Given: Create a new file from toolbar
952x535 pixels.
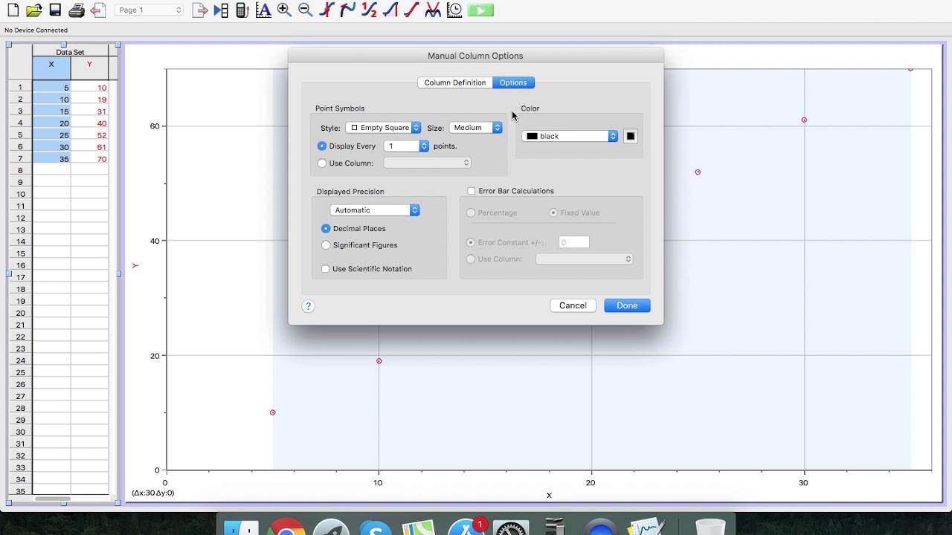Looking at the screenshot, I should pos(13,10).
